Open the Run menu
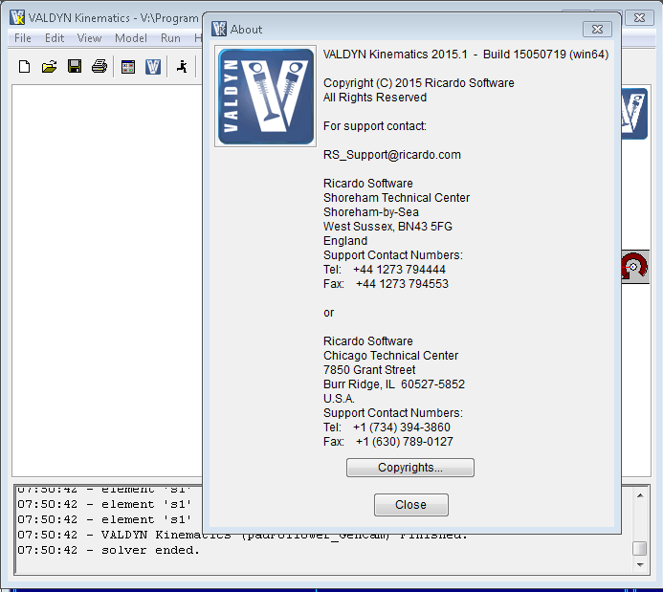 (170, 38)
